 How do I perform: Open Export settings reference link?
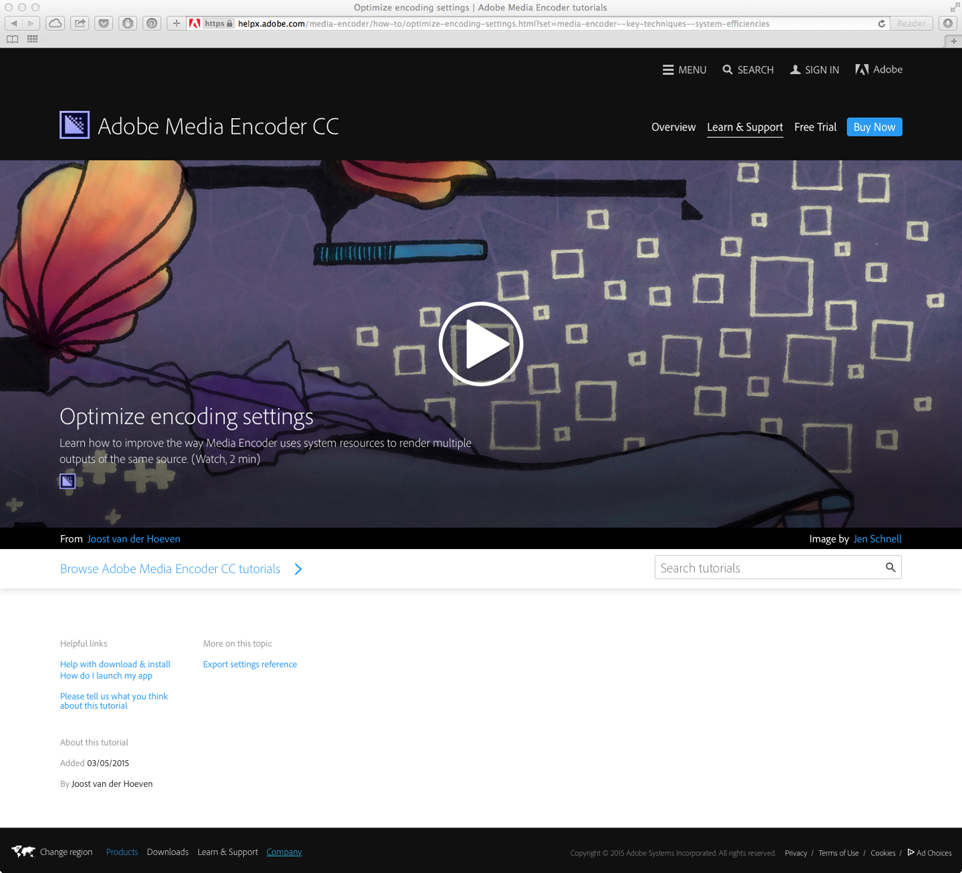tap(250, 664)
